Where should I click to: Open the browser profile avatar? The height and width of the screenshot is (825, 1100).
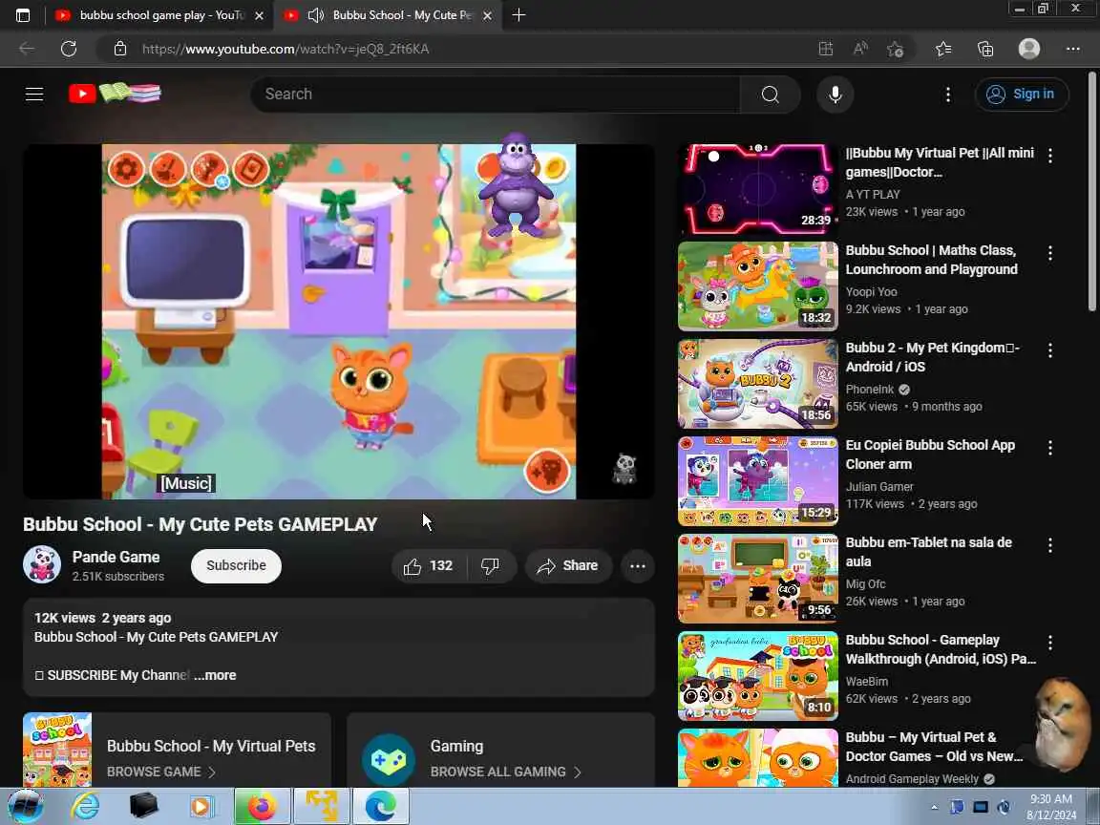tap(1029, 49)
